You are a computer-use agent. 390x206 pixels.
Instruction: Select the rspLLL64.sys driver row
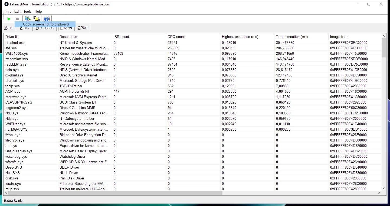click(192, 64)
